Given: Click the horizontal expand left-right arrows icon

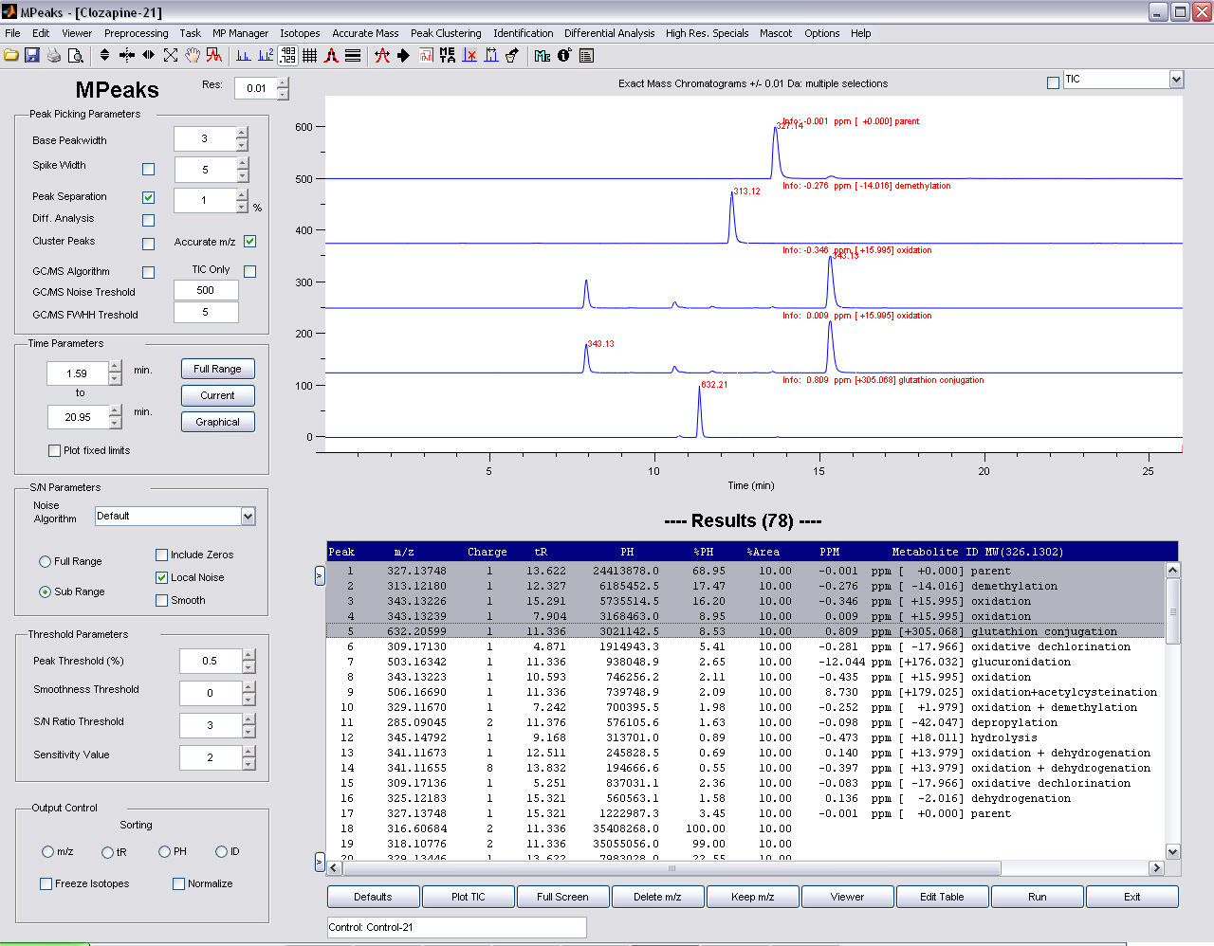Looking at the screenshot, I should (148, 55).
